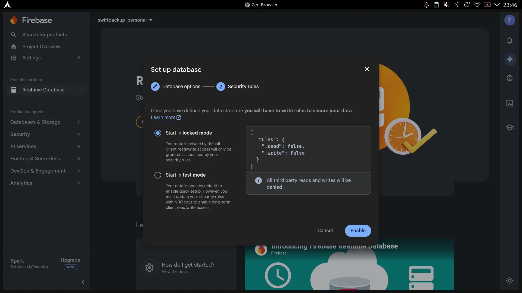Screen dimensions: 522x293
Task: Click the search magnifier icon in sidebar
Action: [x=14, y=35]
